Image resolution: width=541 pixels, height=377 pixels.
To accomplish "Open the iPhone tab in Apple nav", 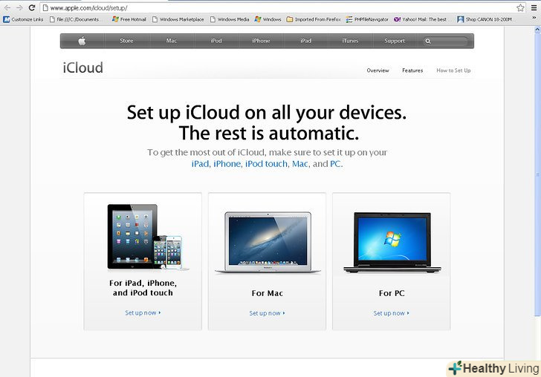I will pyautogui.click(x=261, y=41).
